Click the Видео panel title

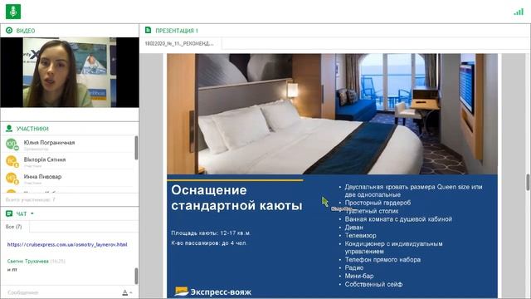point(26,31)
